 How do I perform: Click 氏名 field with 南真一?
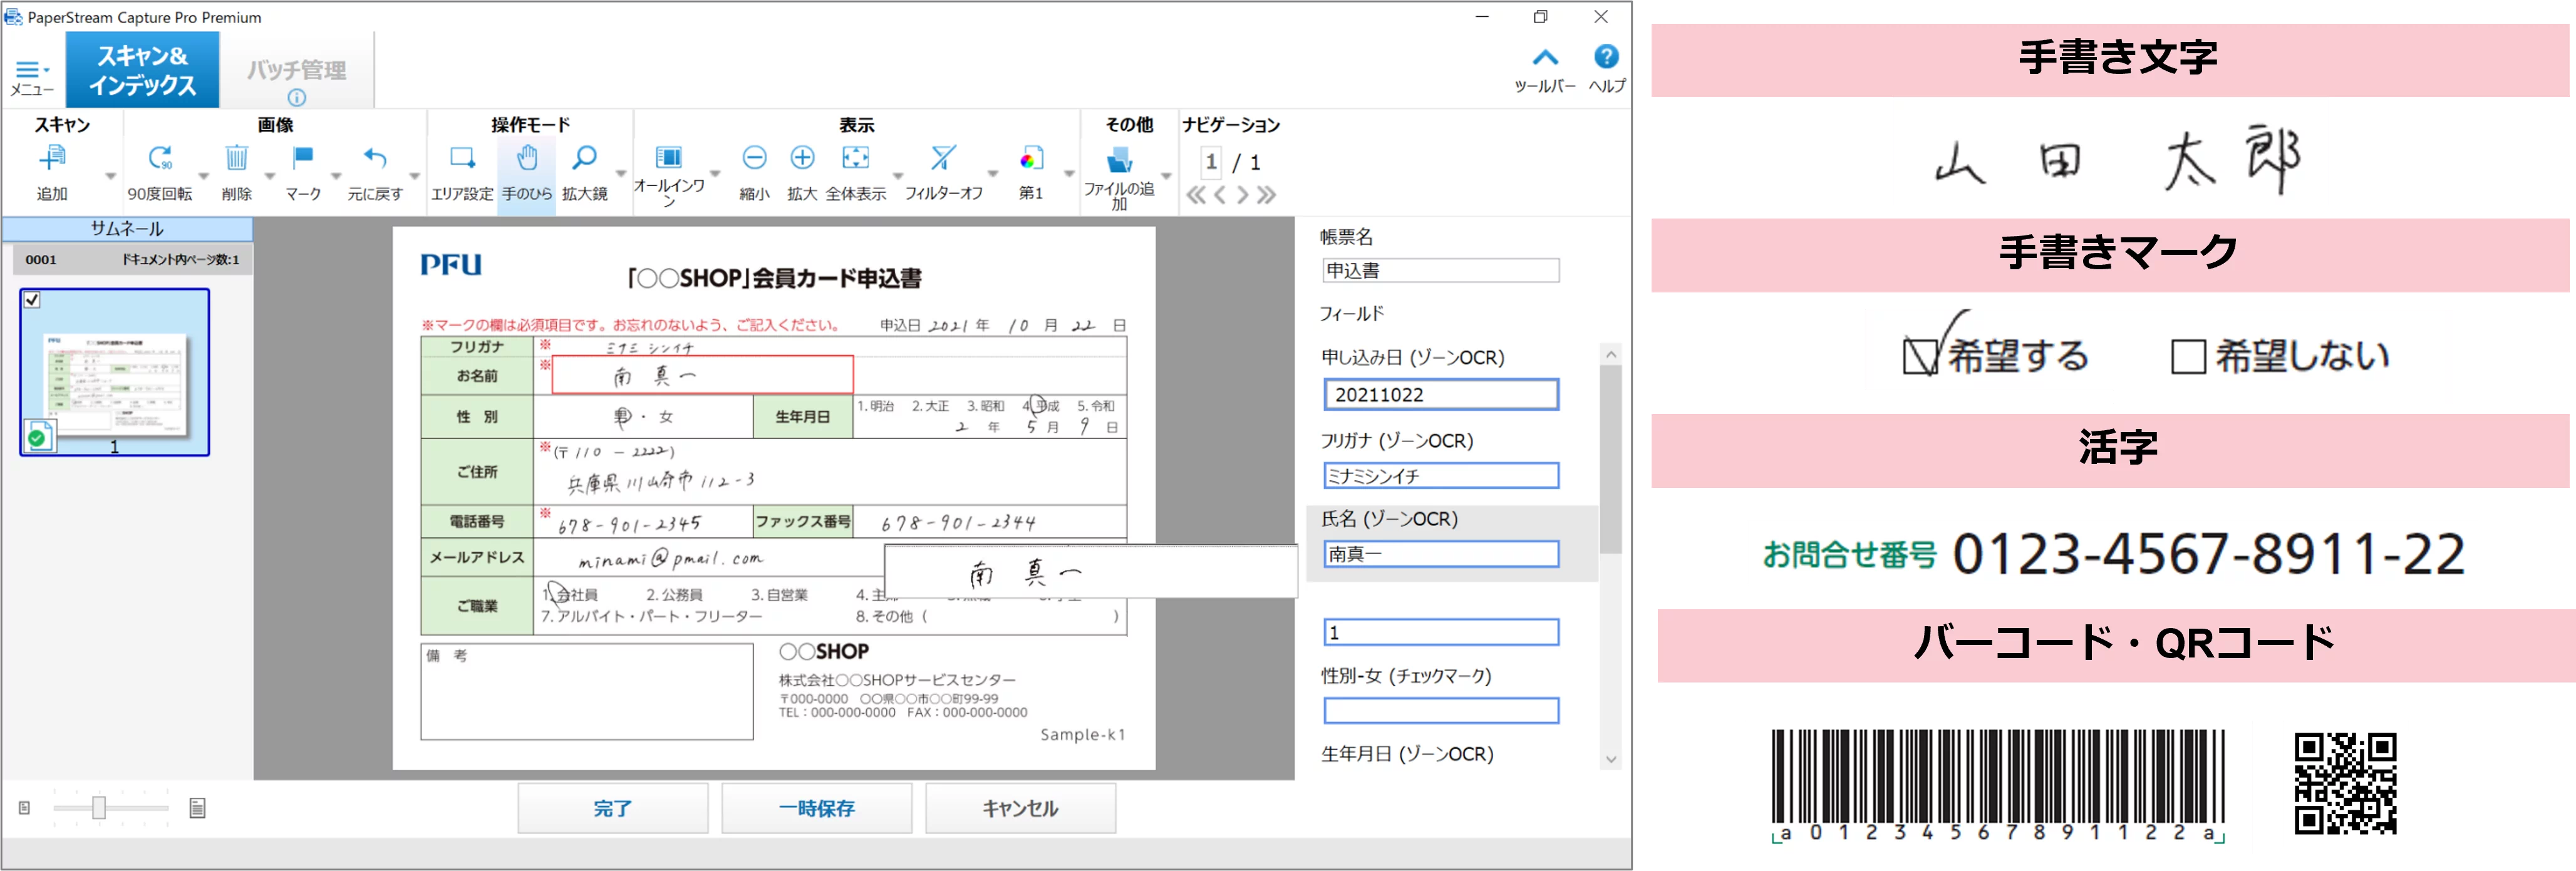click(x=1441, y=554)
